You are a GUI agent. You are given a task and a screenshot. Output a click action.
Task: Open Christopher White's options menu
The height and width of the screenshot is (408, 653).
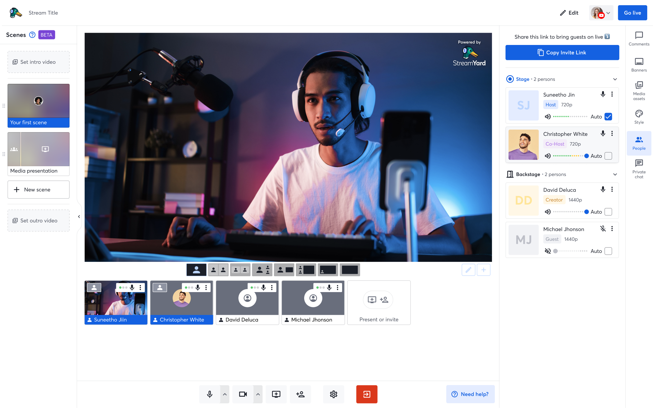point(612,134)
